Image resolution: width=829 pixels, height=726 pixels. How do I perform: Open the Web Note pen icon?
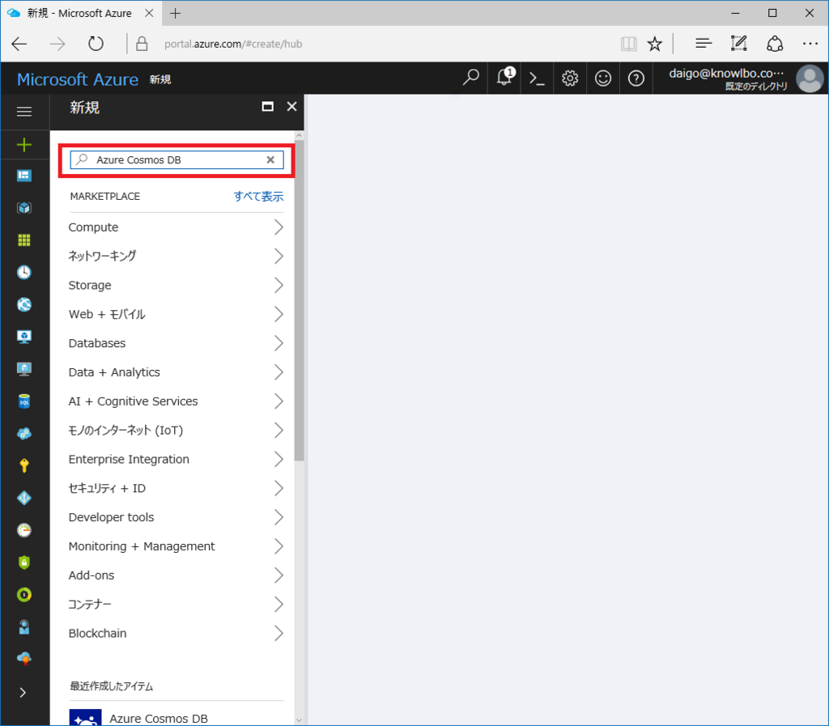[x=738, y=44]
